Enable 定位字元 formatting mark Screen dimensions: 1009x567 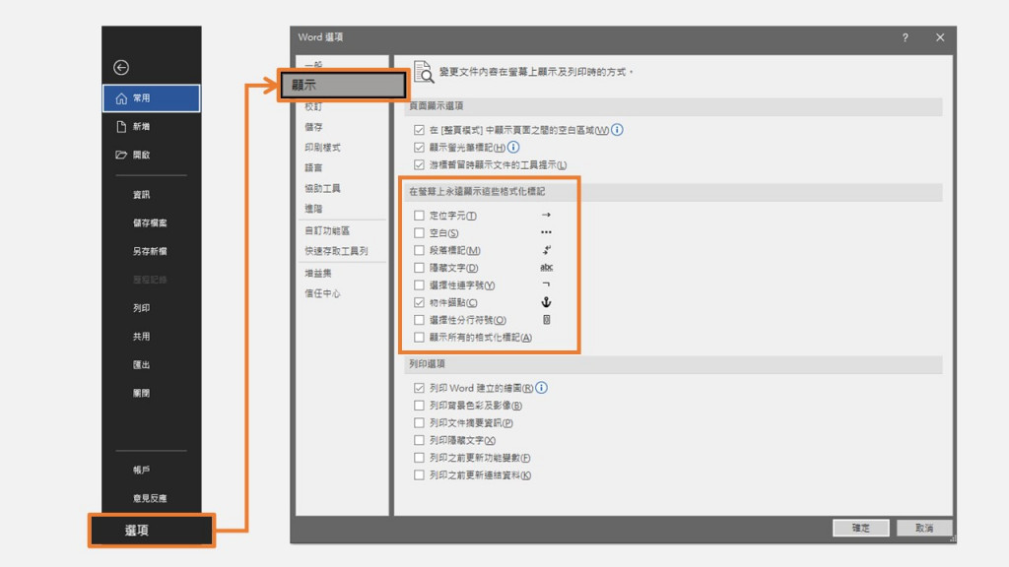tap(419, 216)
